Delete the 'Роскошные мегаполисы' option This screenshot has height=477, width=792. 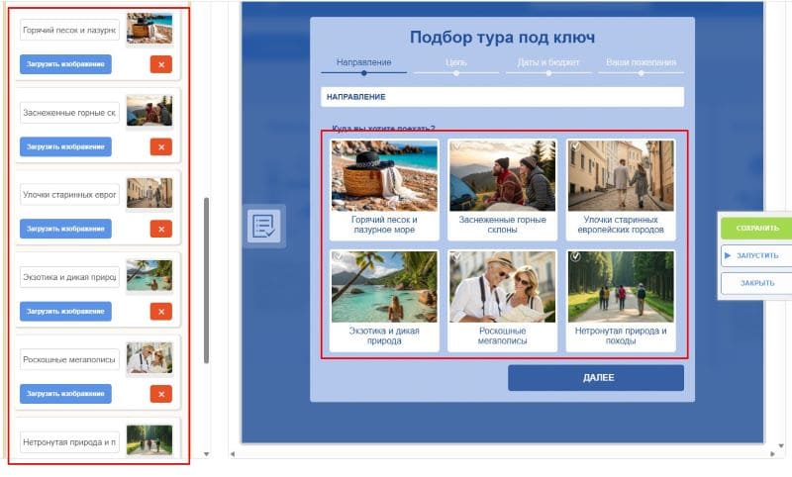tap(161, 394)
